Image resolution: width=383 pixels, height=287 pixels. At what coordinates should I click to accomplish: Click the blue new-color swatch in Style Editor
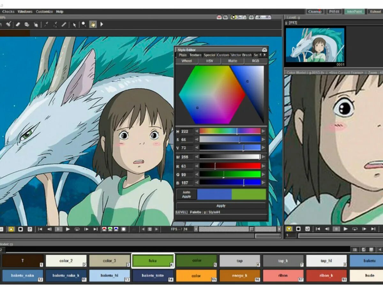point(214,194)
